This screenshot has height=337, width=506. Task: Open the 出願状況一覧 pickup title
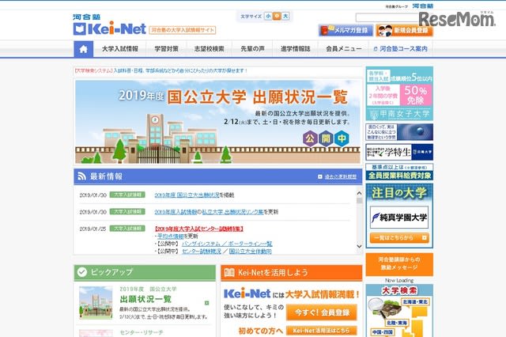click(x=145, y=299)
